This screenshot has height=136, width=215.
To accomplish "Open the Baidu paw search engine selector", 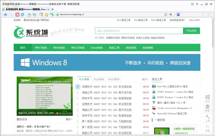I will coord(178,15).
